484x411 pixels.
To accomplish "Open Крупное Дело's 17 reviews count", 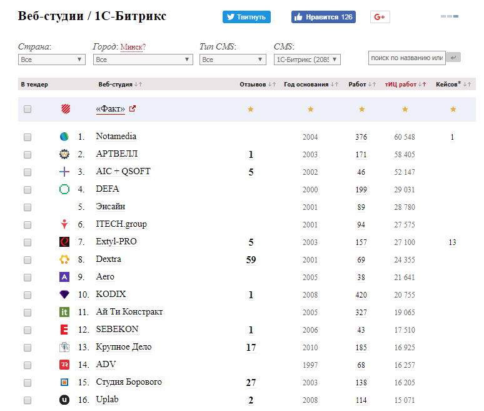I will pos(251,347).
